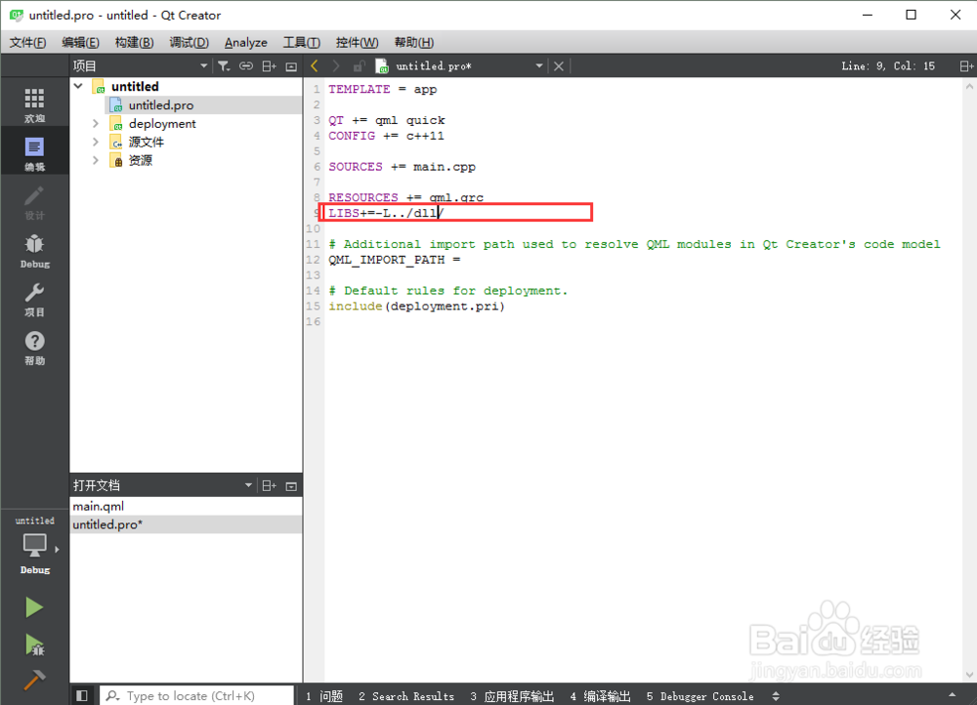Image resolution: width=977 pixels, height=705 pixels.
Task: Click the file lock writable icon
Action: (359, 66)
